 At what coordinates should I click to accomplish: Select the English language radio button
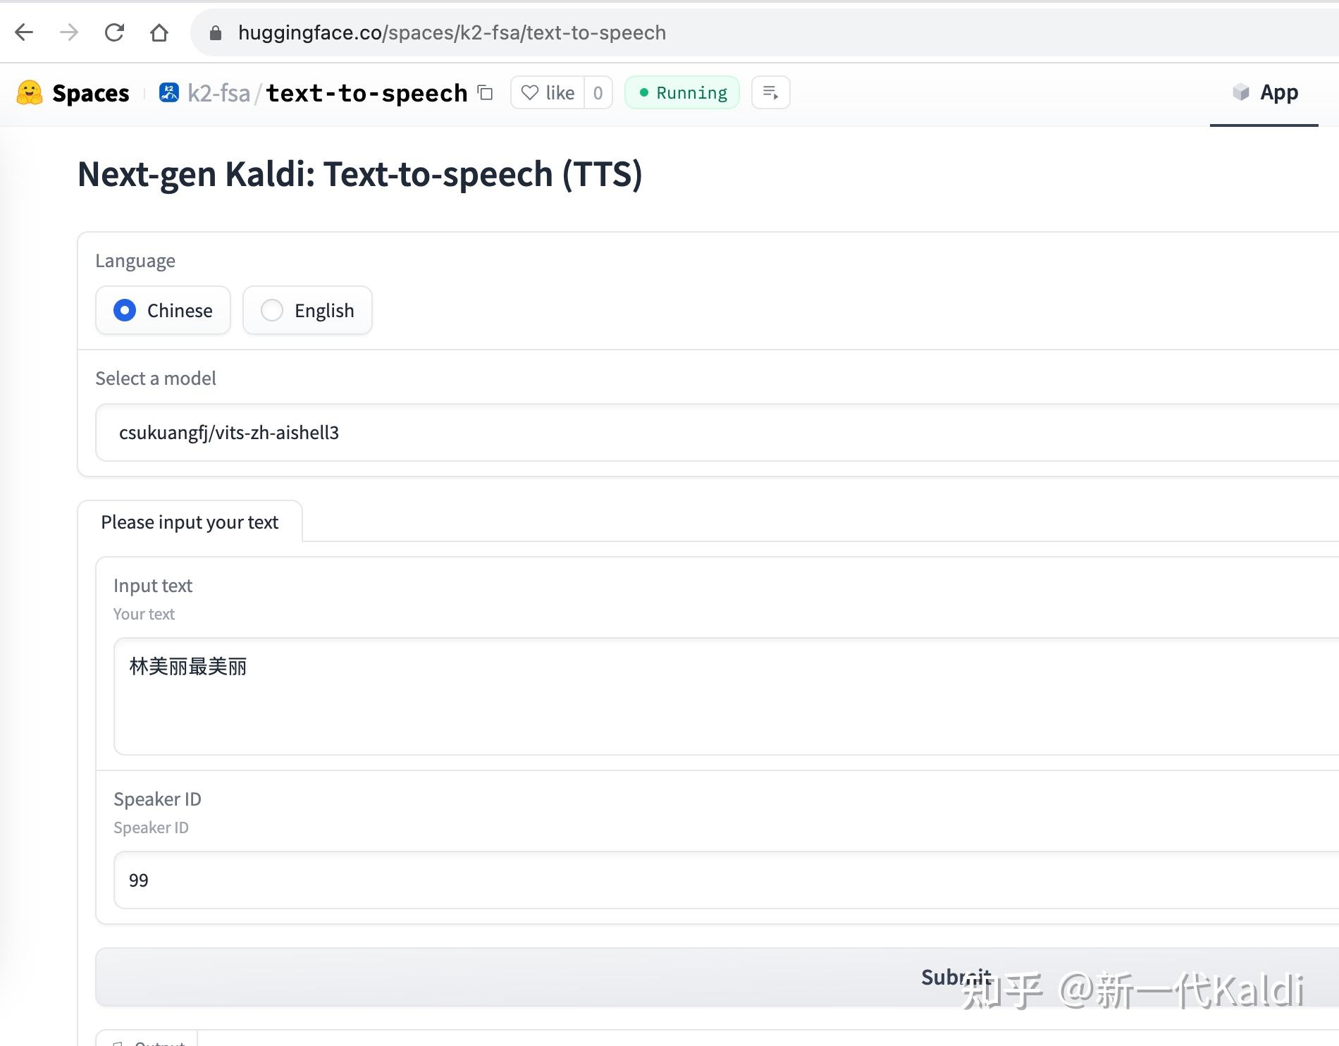click(272, 310)
